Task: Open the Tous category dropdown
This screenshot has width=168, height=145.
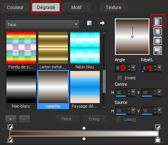Action: point(42,25)
